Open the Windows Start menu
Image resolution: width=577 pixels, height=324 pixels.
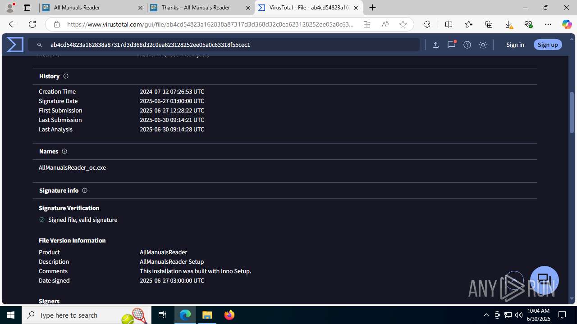(11, 315)
